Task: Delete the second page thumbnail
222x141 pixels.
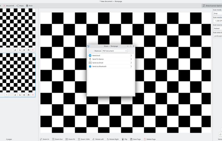Action: 33,95
